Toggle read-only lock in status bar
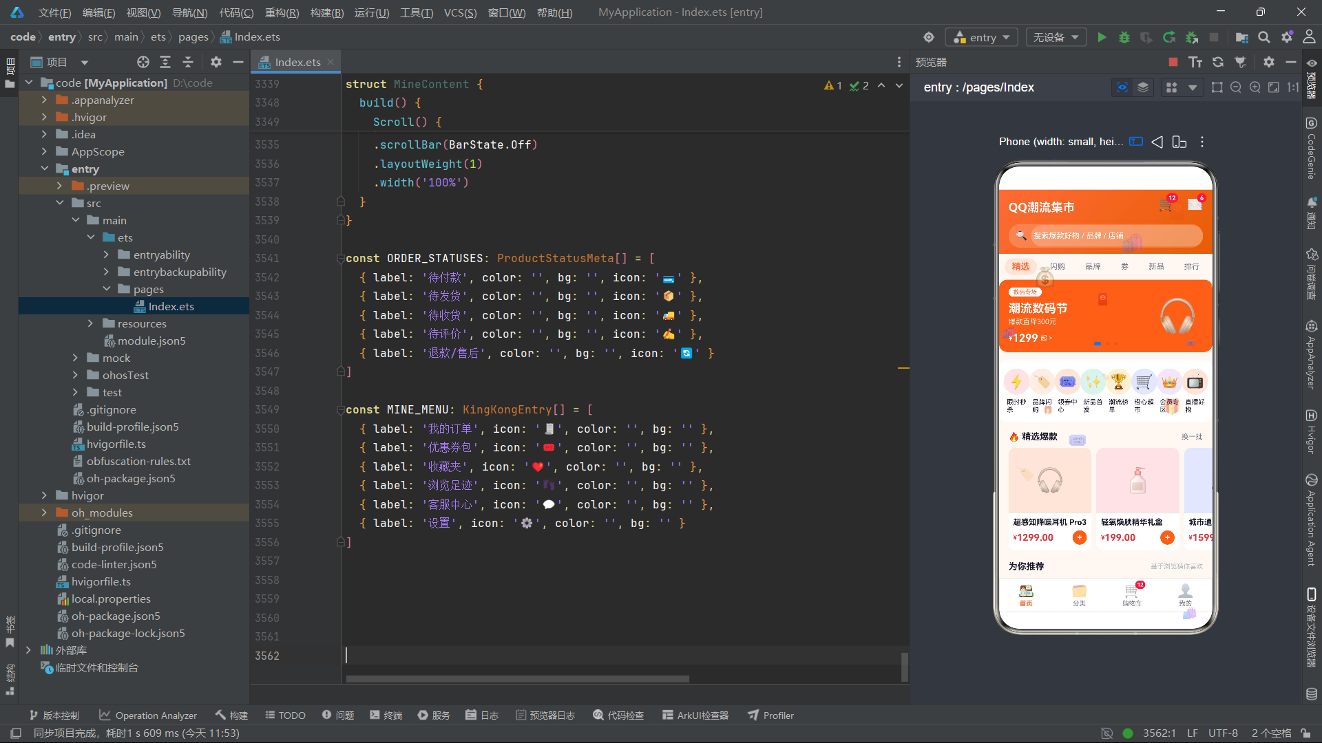 [x=1305, y=733]
